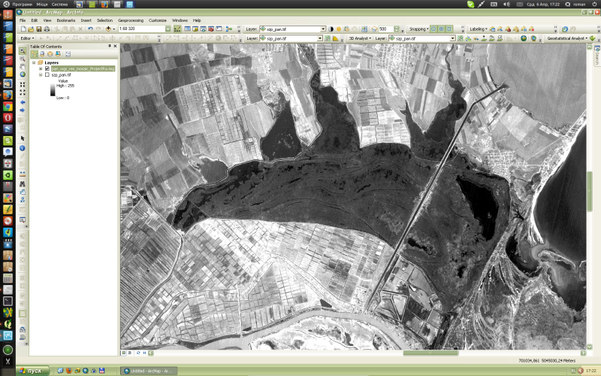Viewport: 601px width, 376px height.
Task: Click the Save map document icon
Action: click(38, 29)
